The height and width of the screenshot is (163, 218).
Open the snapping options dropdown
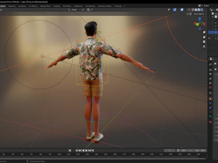coord(92,10)
